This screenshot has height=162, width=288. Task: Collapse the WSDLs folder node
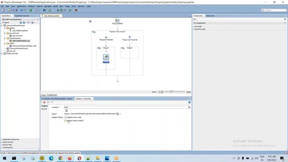pyautogui.click(x=5, y=43)
